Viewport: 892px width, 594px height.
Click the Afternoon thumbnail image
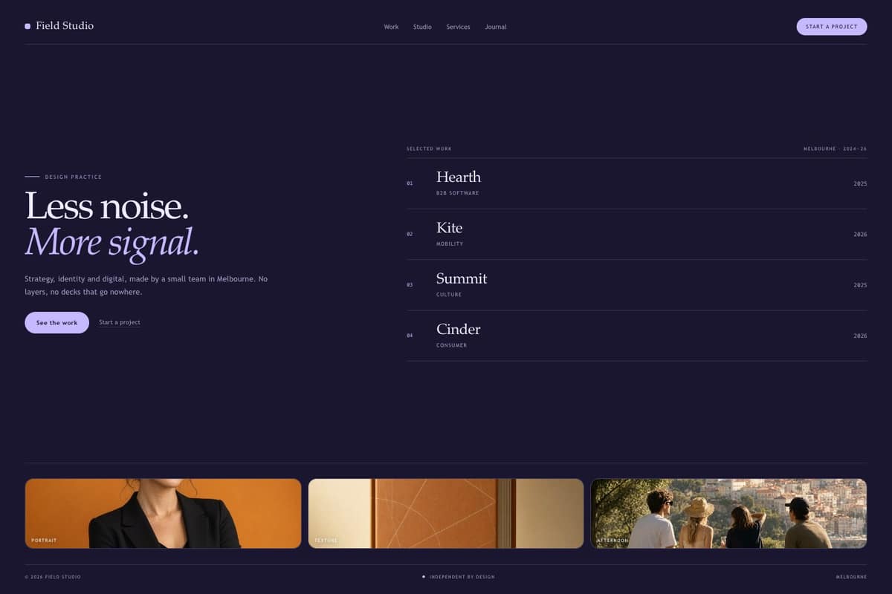(728, 513)
